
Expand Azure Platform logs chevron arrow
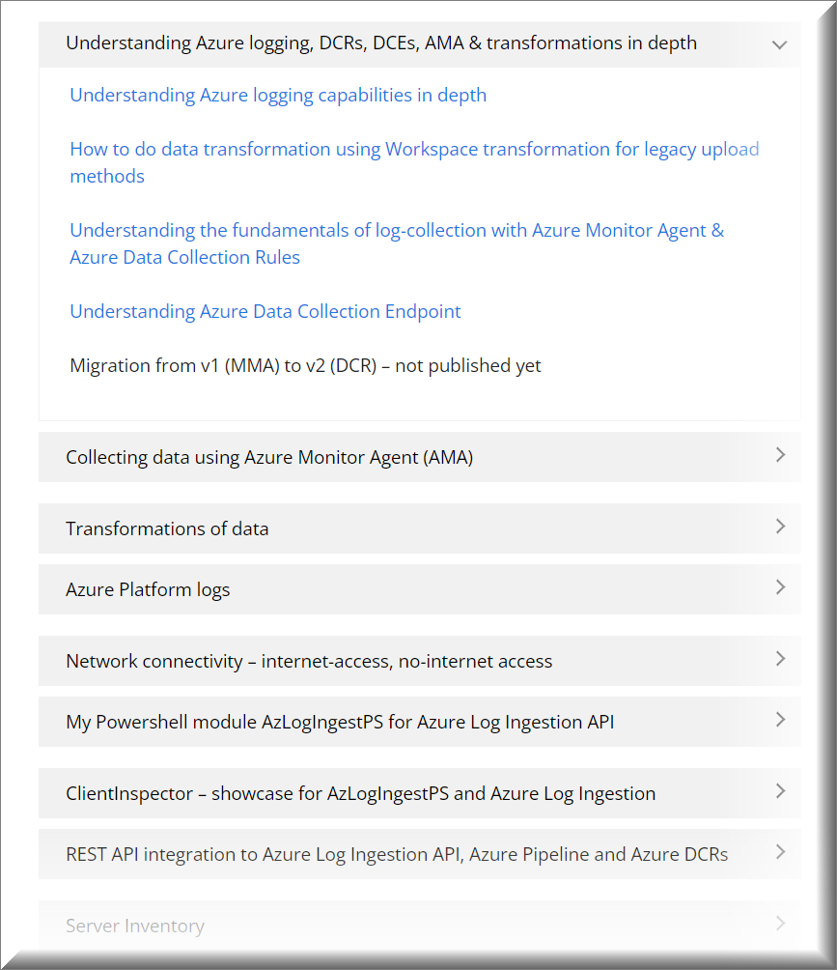point(780,587)
